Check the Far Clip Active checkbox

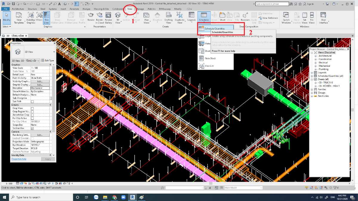[32, 118]
